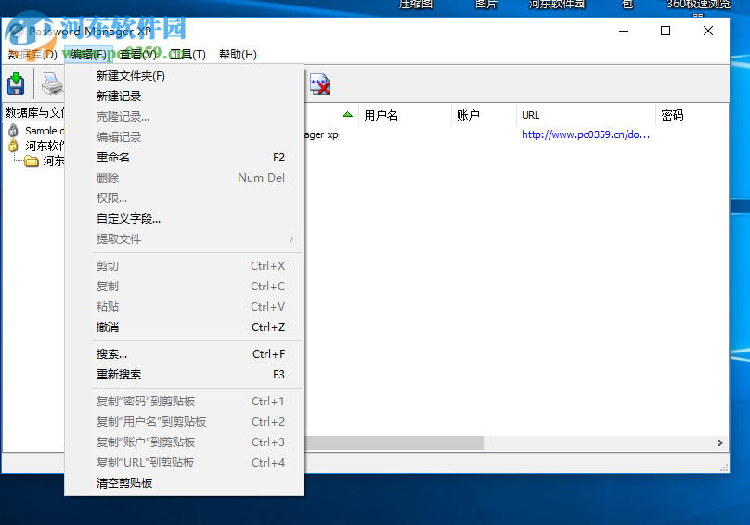
Task: Choose 搜索... Ctrl+F menu entry
Action: point(184,353)
